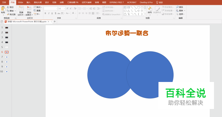
Task: Open the font name dropdown
Action: click(57, 8)
